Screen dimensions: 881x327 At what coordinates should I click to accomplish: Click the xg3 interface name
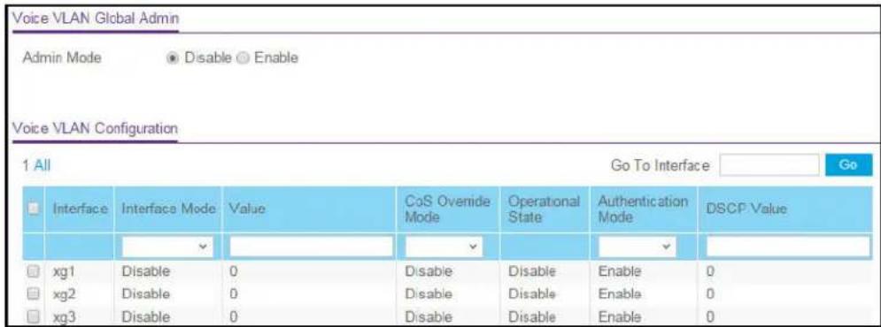coord(64,317)
